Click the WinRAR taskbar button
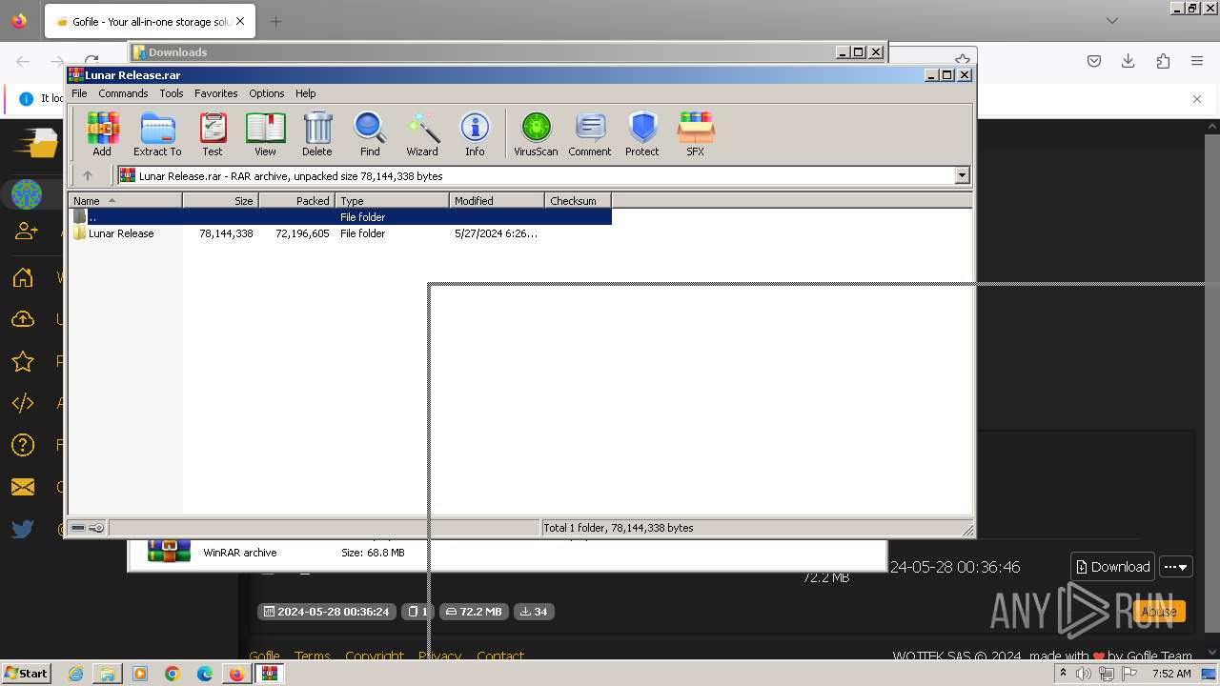 click(x=270, y=674)
